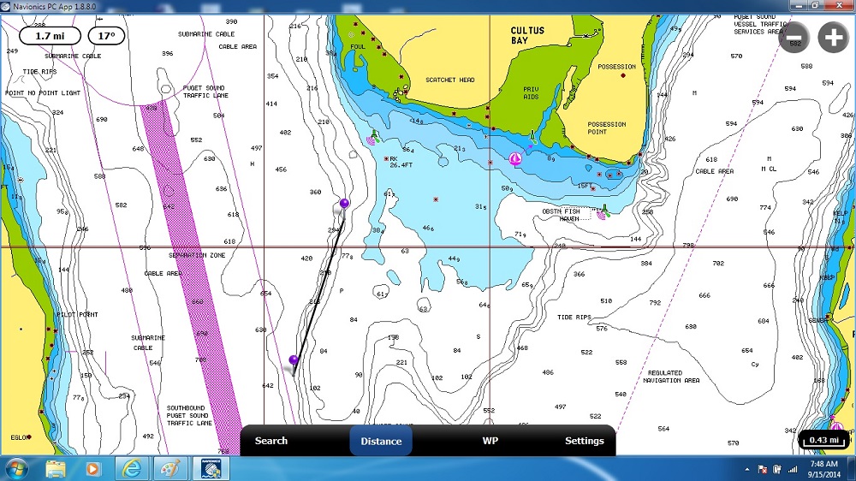This screenshot has width=856, height=481.
Task: Open the WP waypoint menu
Action: click(490, 441)
